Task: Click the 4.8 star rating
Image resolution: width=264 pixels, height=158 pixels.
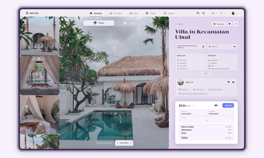Action: (213, 47)
